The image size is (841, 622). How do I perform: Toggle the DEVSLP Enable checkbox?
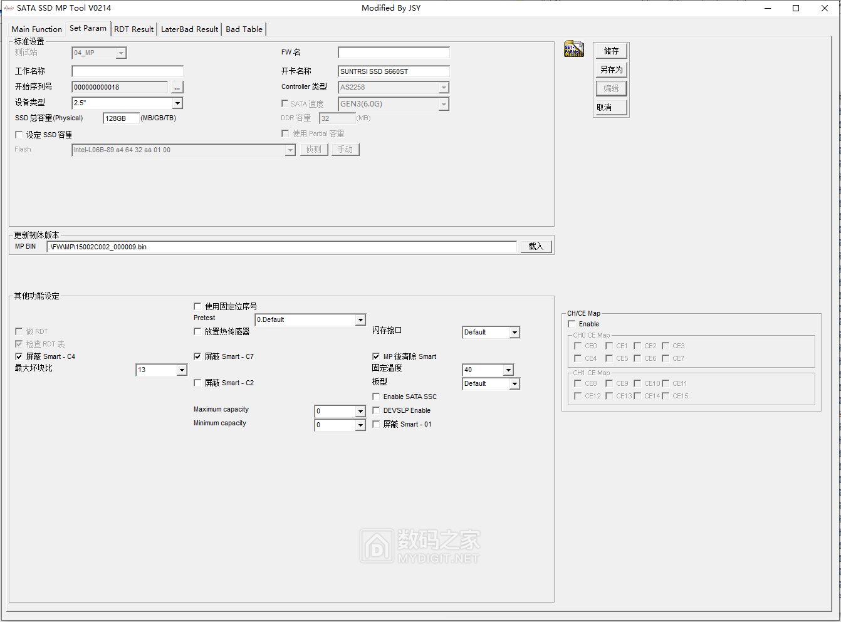point(376,410)
